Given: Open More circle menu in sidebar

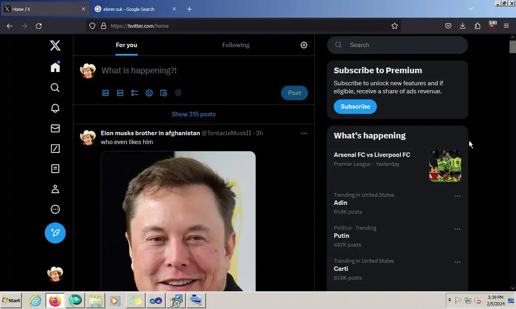Looking at the screenshot, I should pos(55,209).
